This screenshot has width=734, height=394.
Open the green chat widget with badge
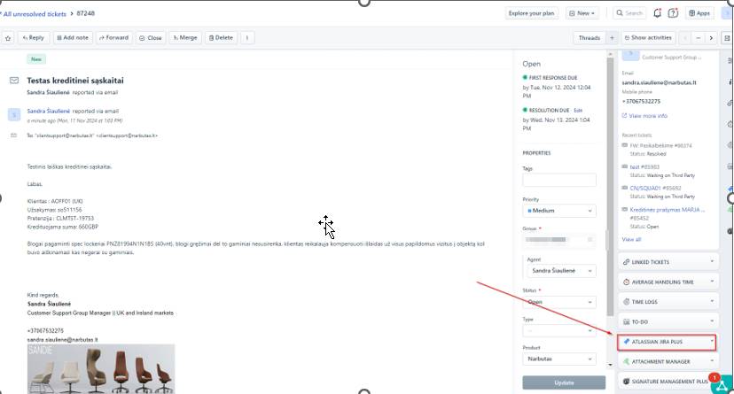coord(722,384)
